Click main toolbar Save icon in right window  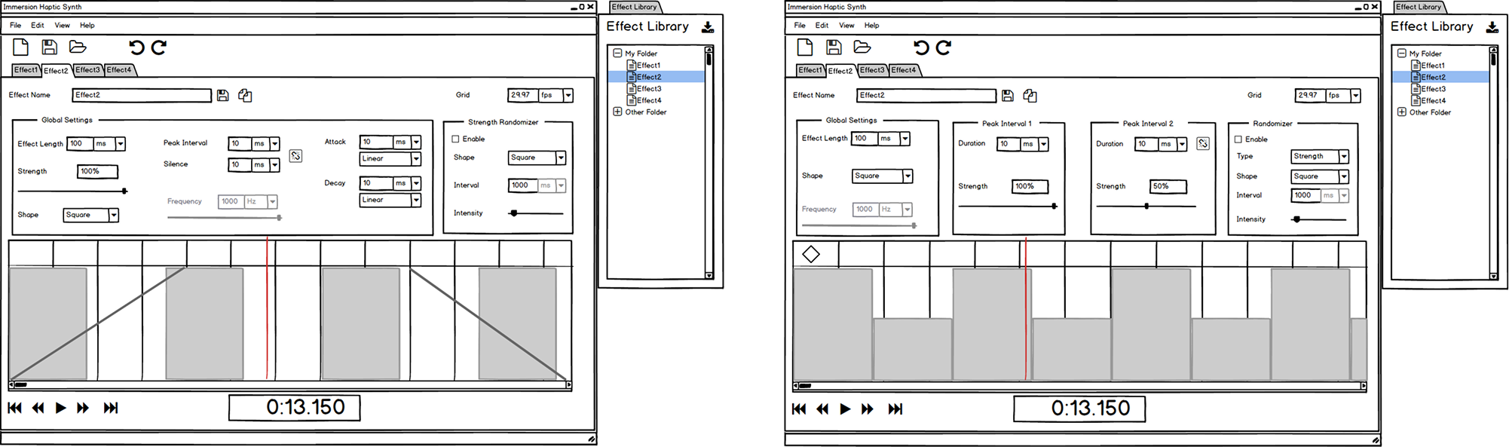[834, 47]
